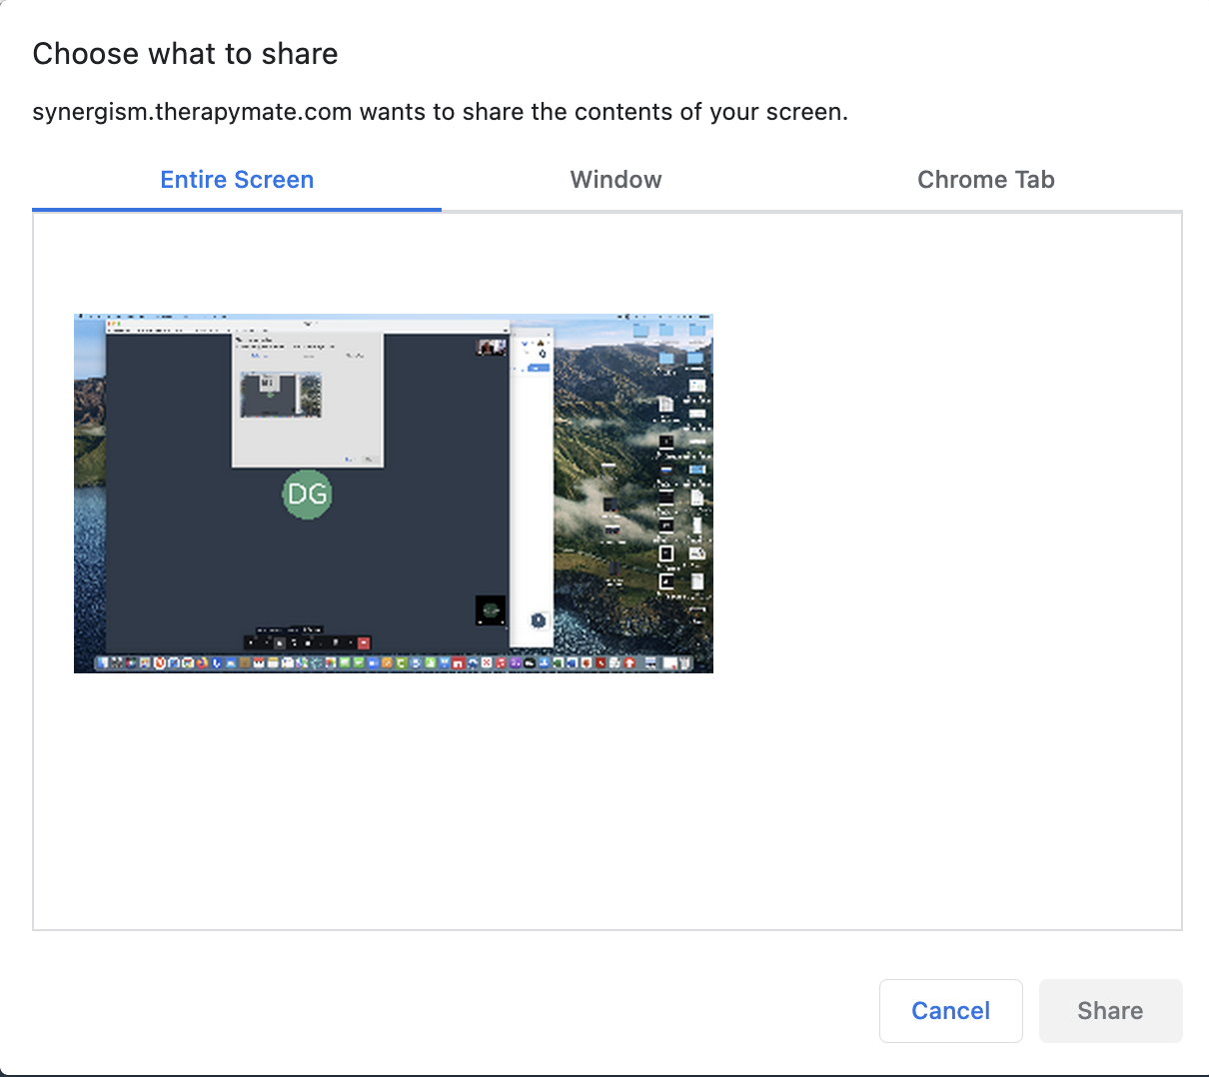Click the Share button
This screenshot has height=1077, width=1209.
(1110, 1011)
